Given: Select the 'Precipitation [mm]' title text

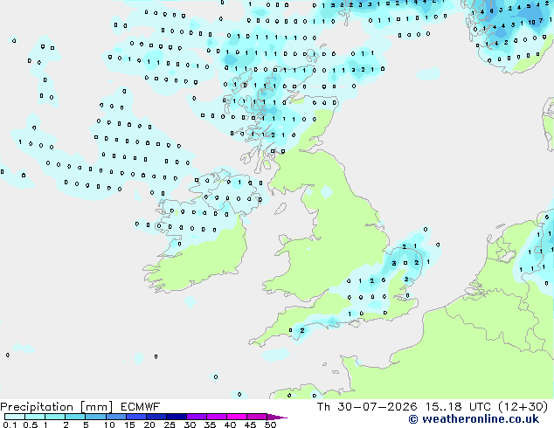Looking at the screenshot, I should [57, 407].
